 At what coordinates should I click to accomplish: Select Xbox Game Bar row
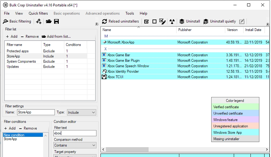(x=185, y=55)
